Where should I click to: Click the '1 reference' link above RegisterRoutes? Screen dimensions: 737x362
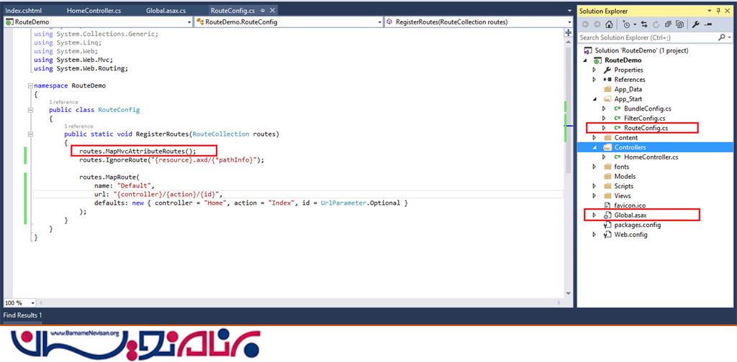pos(78,126)
